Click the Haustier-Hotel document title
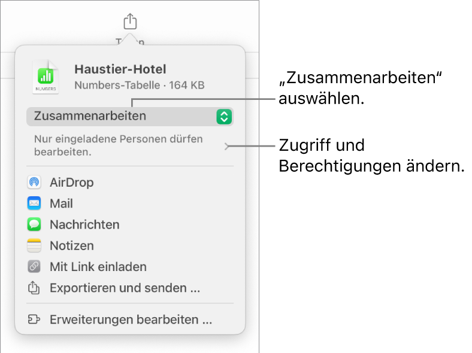 tap(120, 69)
